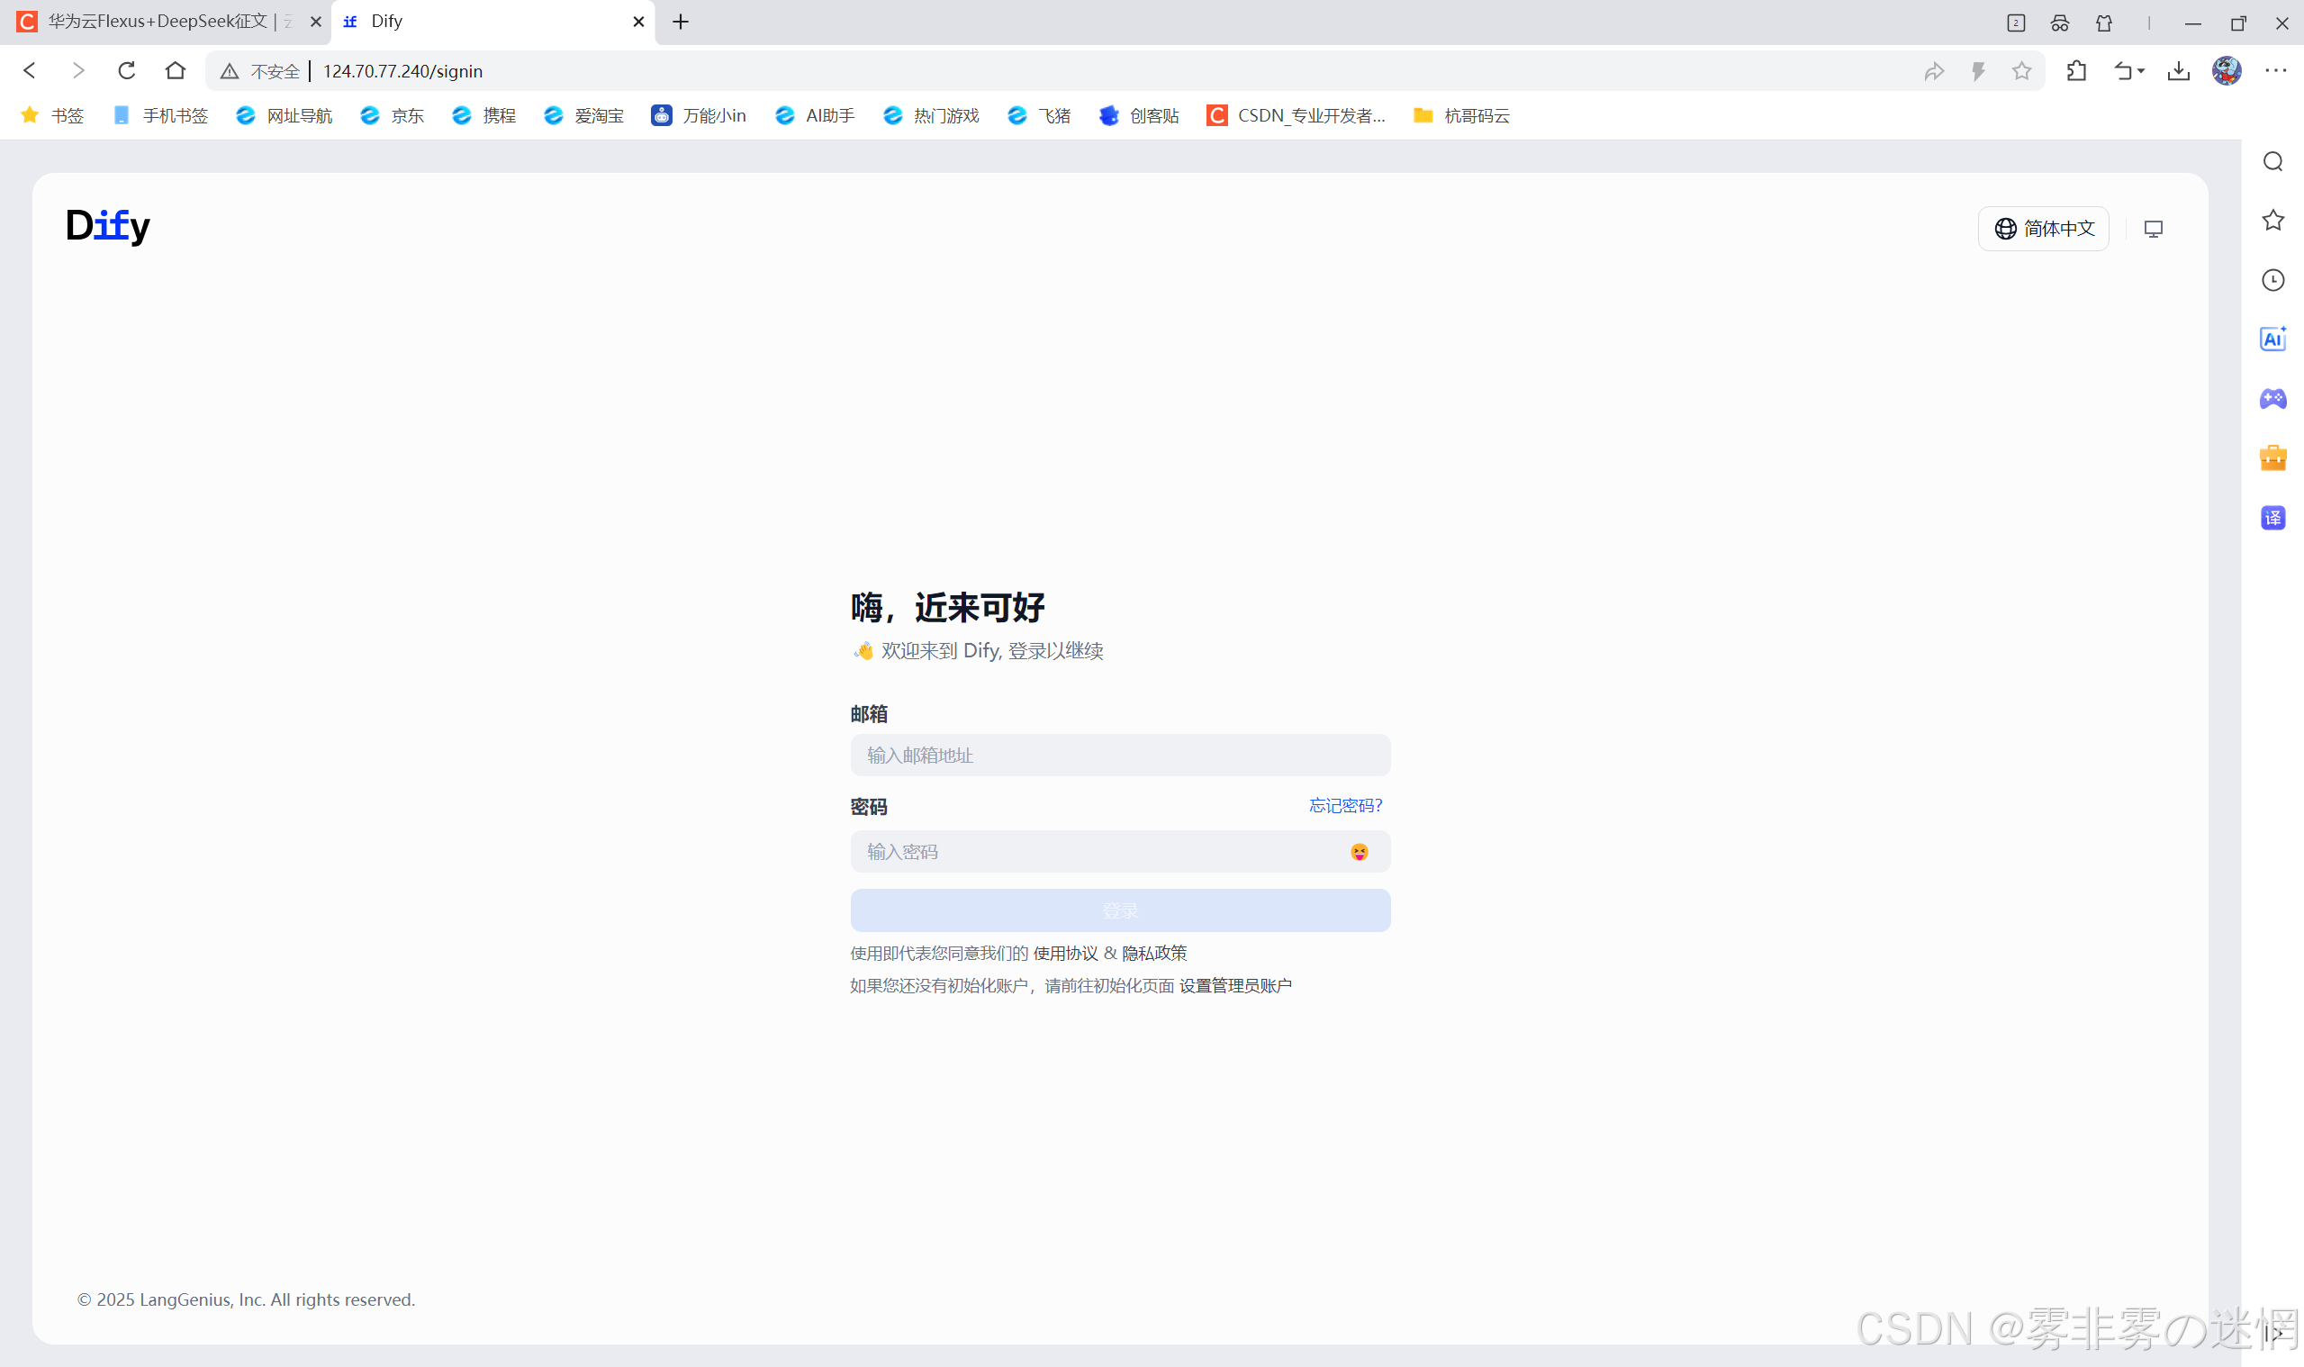Open the 网址导航 bookmark

tap(284, 115)
